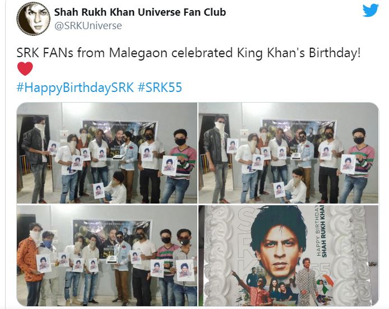
Task: View the top-right group photo
Action: (289, 153)
